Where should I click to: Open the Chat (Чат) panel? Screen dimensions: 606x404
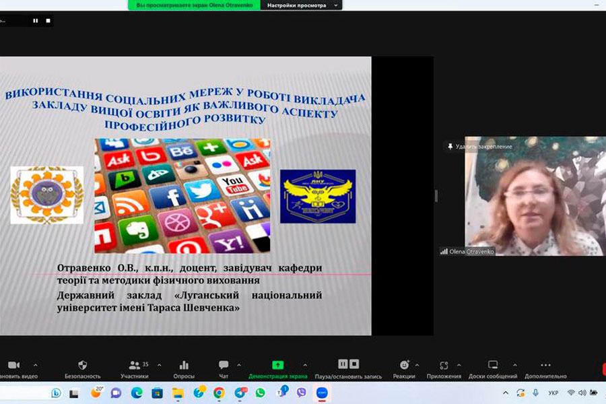[224, 365]
